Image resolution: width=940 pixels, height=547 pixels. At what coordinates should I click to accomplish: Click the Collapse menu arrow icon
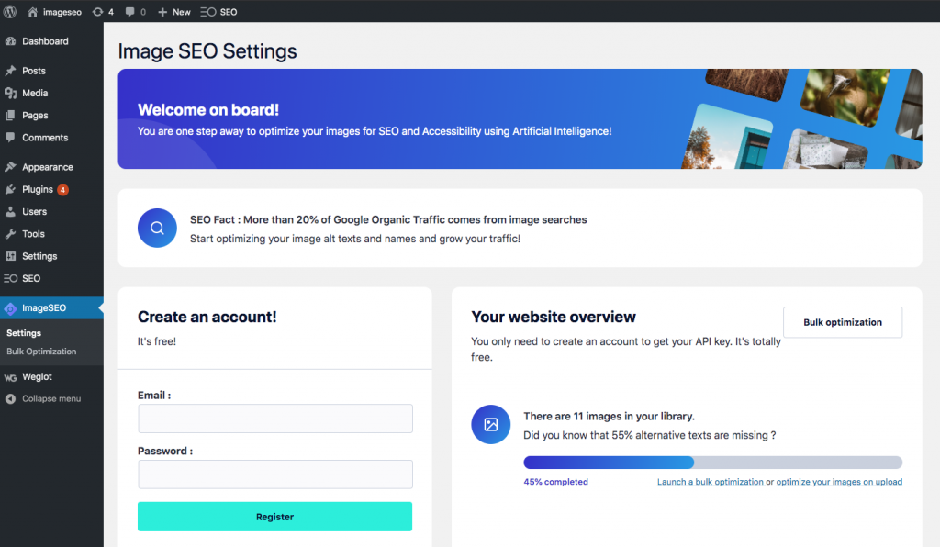pyautogui.click(x=10, y=399)
